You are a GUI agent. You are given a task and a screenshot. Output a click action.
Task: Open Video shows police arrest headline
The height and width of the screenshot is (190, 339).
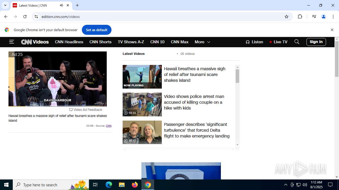[194, 102]
